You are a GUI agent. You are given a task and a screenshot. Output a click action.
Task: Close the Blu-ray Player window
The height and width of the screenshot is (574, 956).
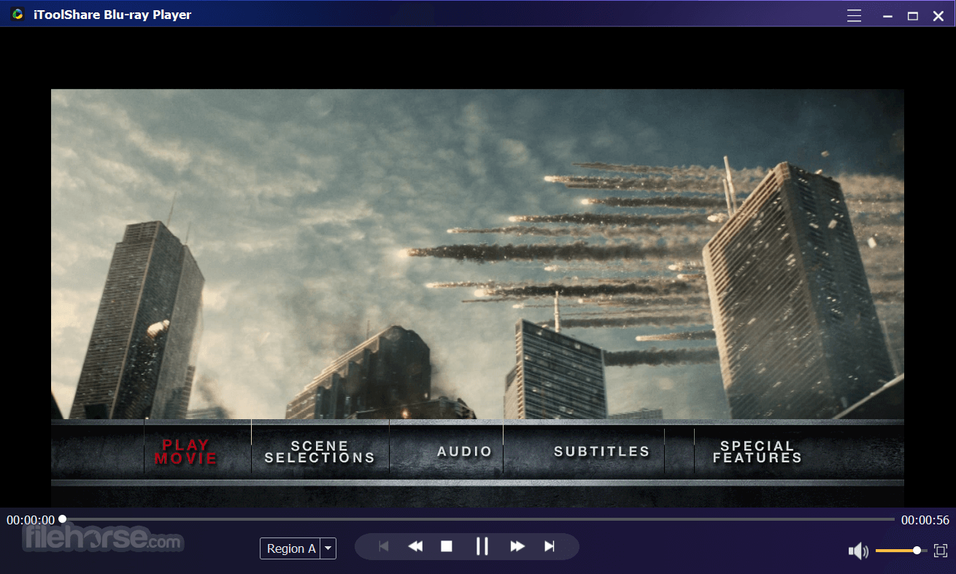tap(938, 16)
